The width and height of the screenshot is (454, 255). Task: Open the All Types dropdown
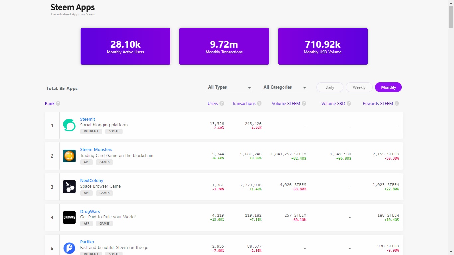click(x=229, y=87)
